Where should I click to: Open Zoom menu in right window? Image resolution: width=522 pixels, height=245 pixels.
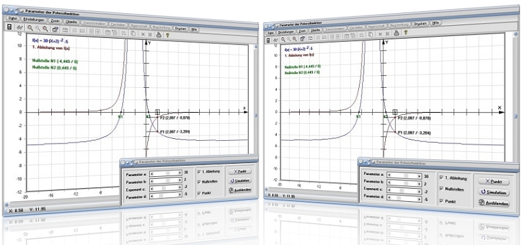[302, 31]
